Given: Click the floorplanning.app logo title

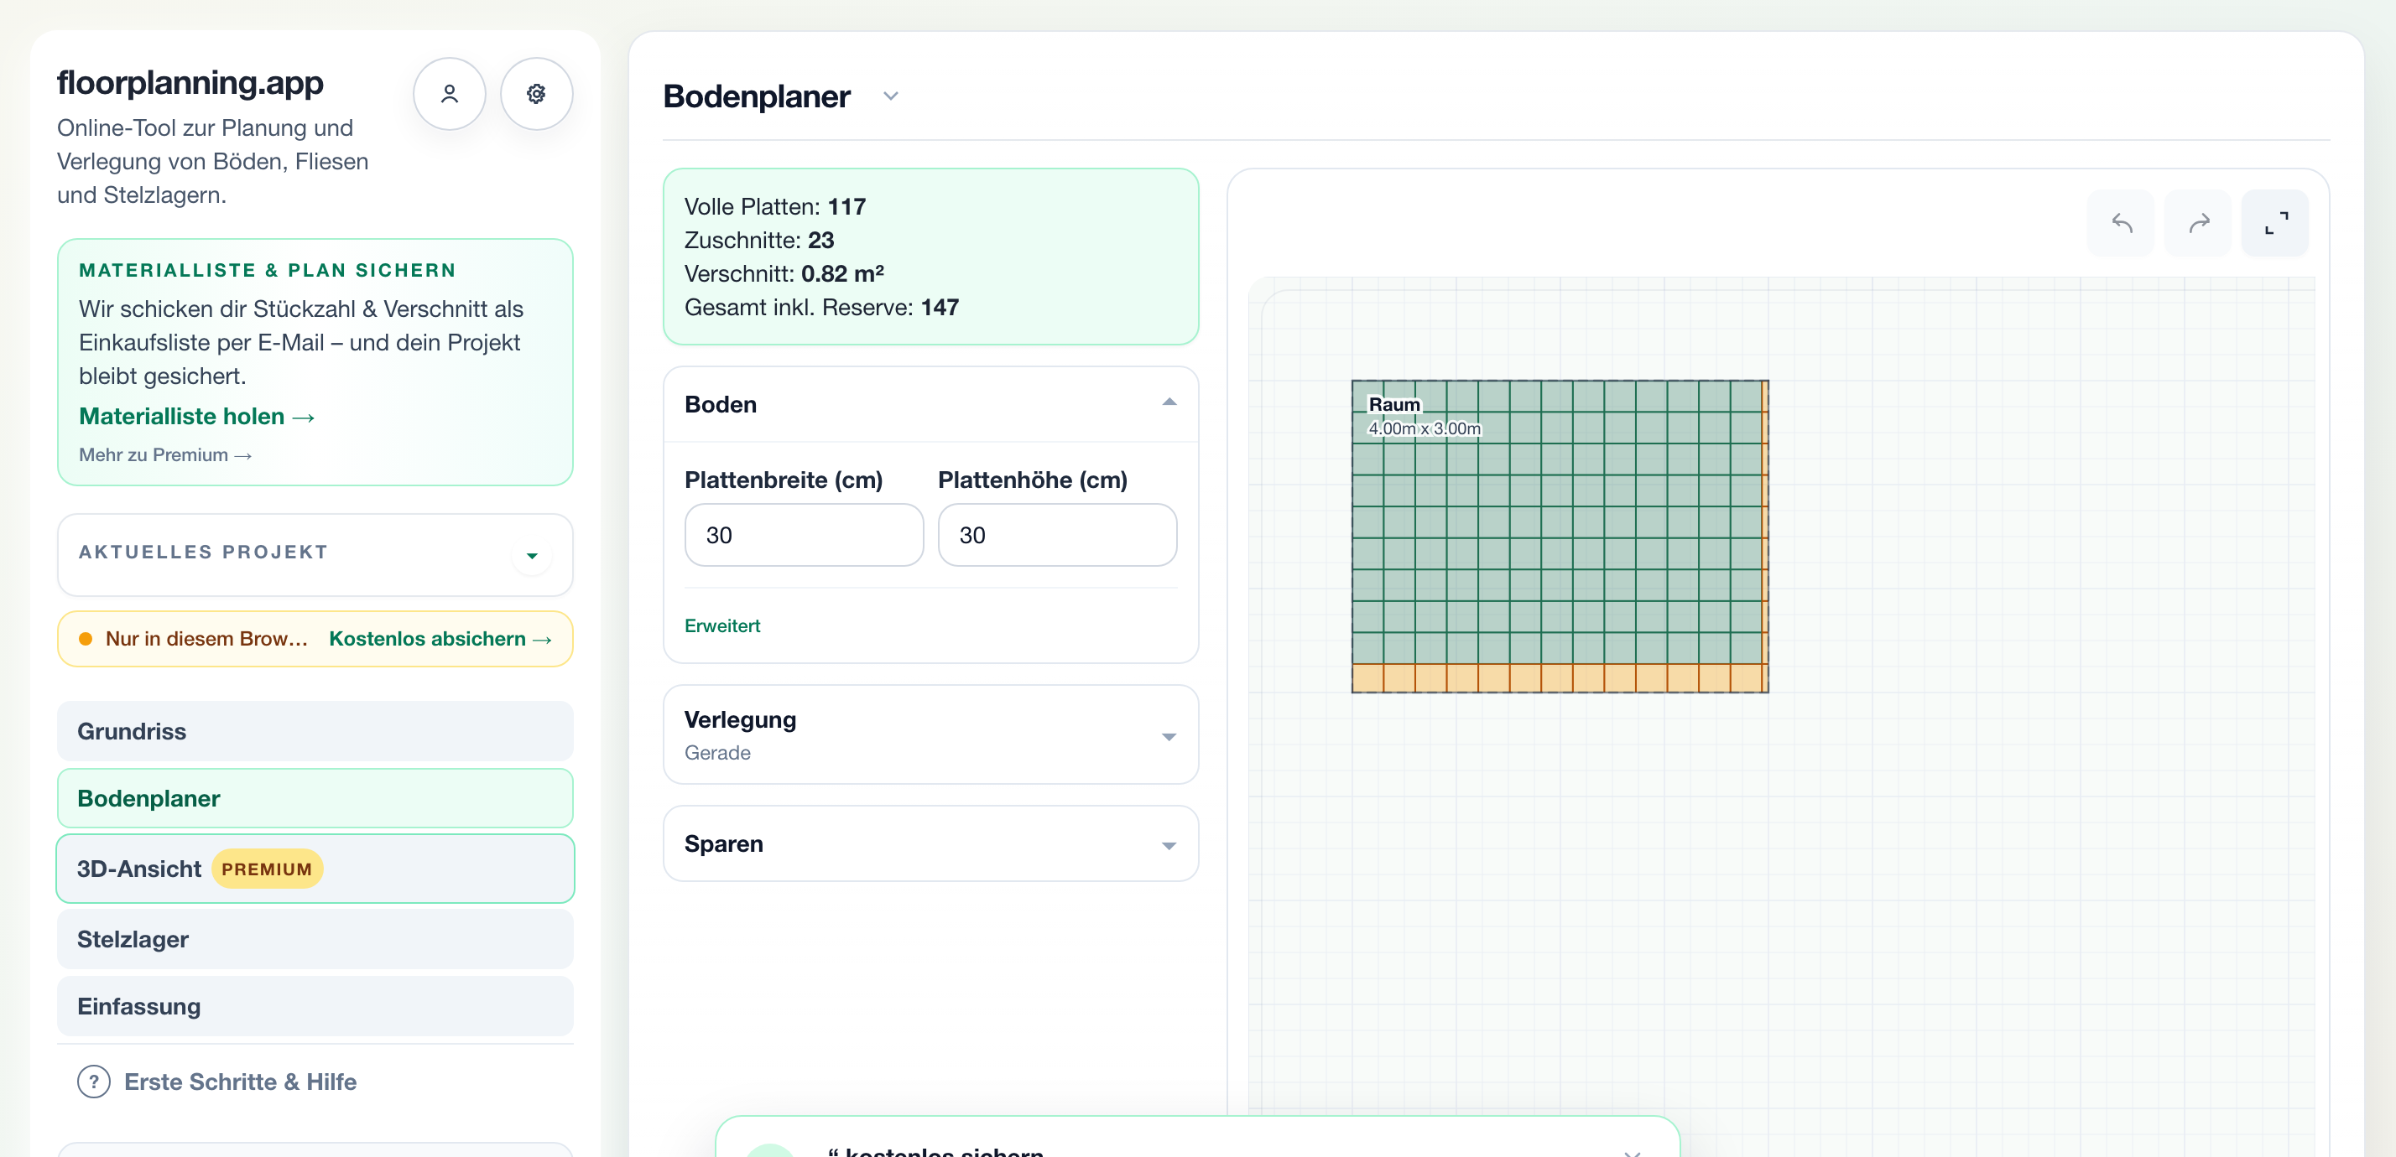Looking at the screenshot, I should coord(190,83).
